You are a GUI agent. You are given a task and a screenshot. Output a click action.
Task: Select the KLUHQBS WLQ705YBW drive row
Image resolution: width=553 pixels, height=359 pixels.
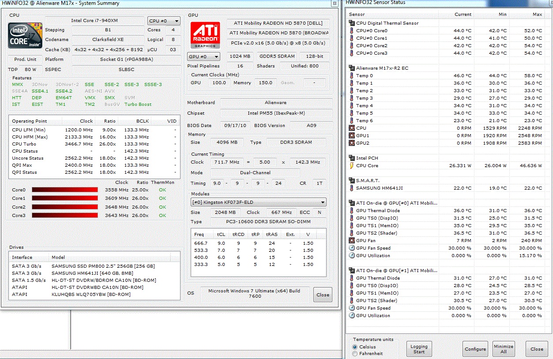click(94, 294)
